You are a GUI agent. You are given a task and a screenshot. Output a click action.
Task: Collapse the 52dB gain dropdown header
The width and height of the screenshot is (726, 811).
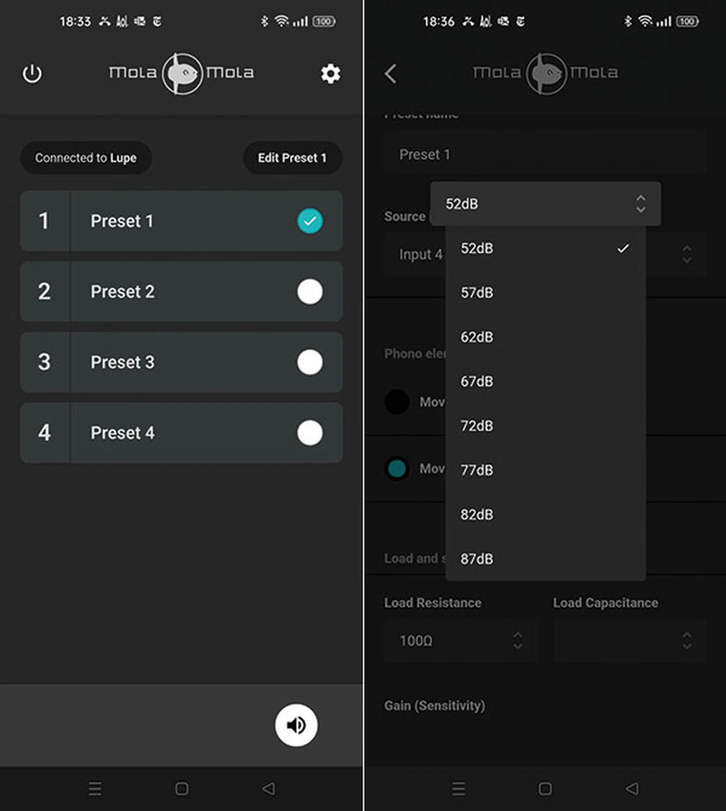(545, 204)
